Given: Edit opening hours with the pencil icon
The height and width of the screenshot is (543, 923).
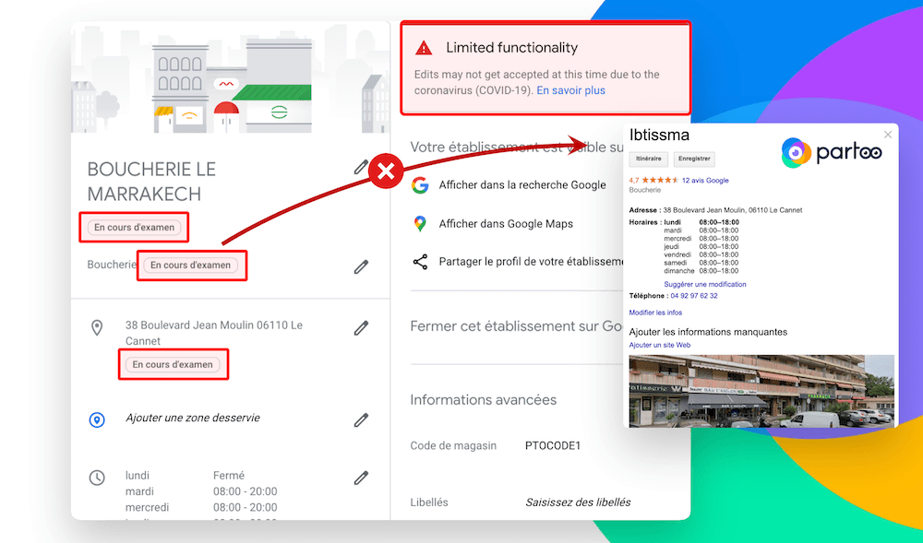Looking at the screenshot, I should 361,478.
